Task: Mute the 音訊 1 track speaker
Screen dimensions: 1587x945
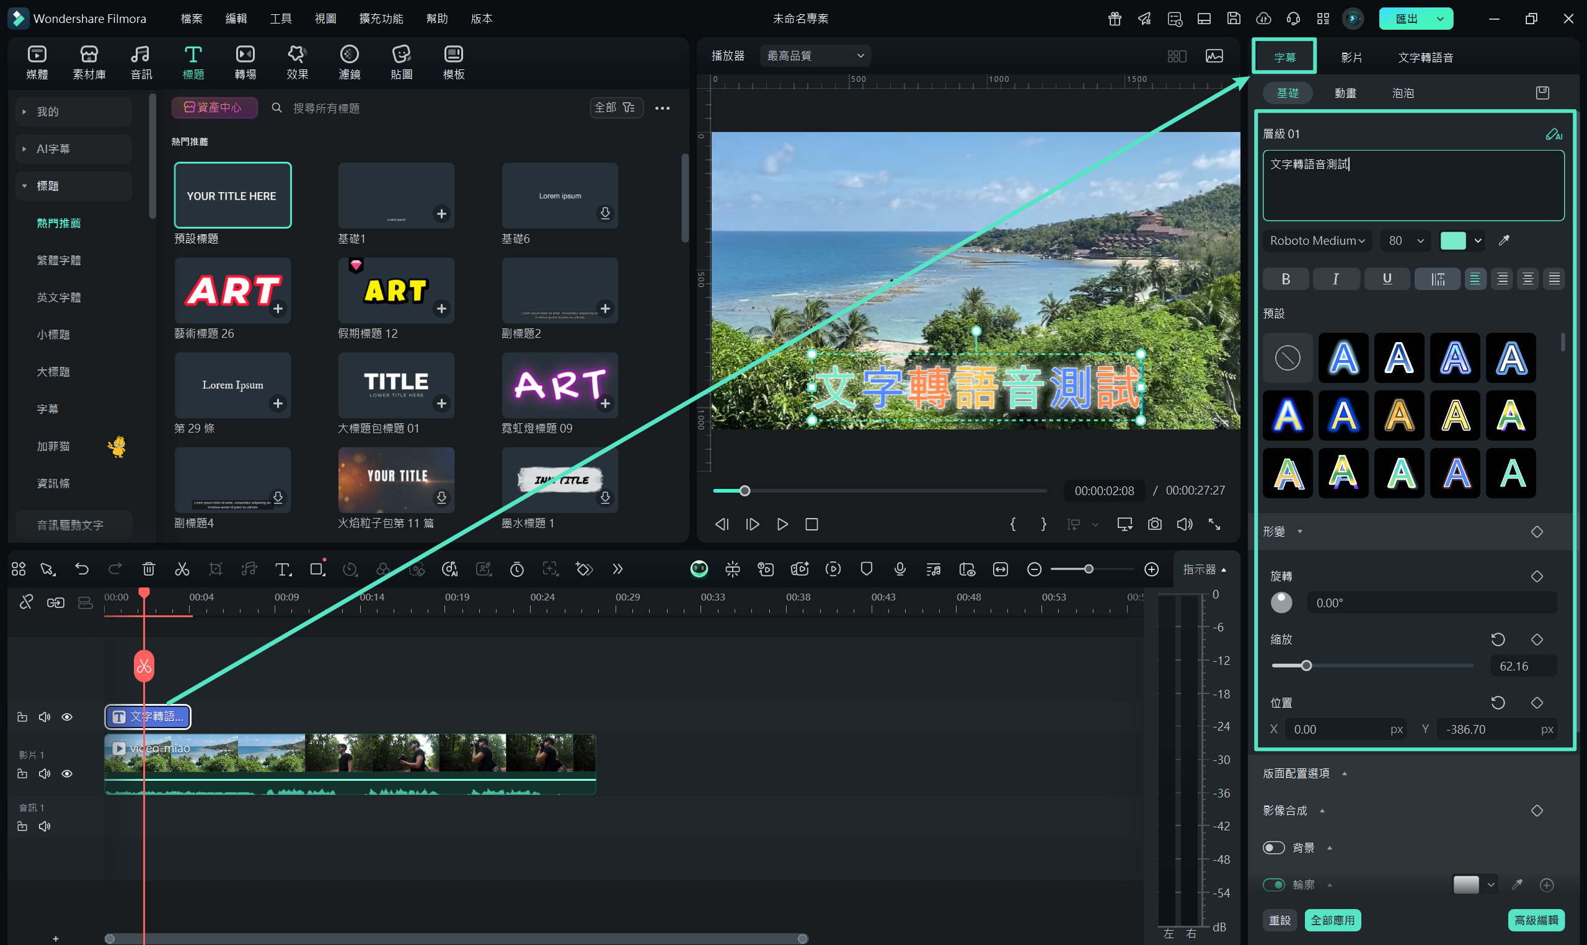Action: (x=44, y=826)
